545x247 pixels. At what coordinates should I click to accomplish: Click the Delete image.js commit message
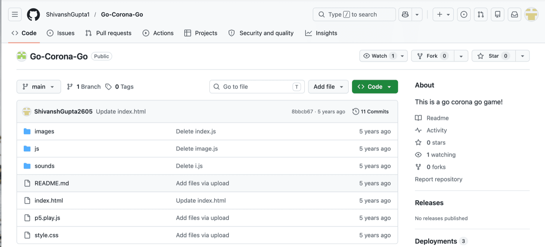click(197, 149)
